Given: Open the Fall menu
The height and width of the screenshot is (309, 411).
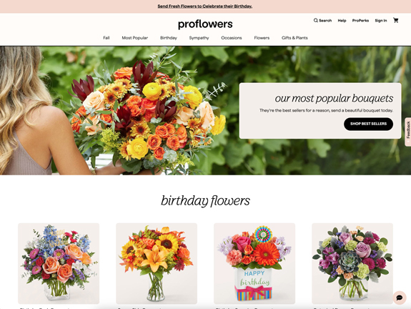Looking at the screenshot, I should [107, 38].
